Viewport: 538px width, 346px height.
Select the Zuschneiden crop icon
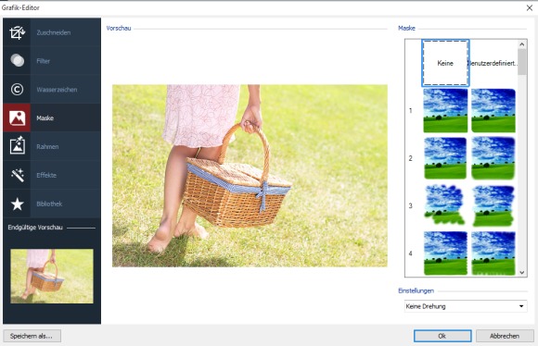pyautogui.click(x=17, y=32)
